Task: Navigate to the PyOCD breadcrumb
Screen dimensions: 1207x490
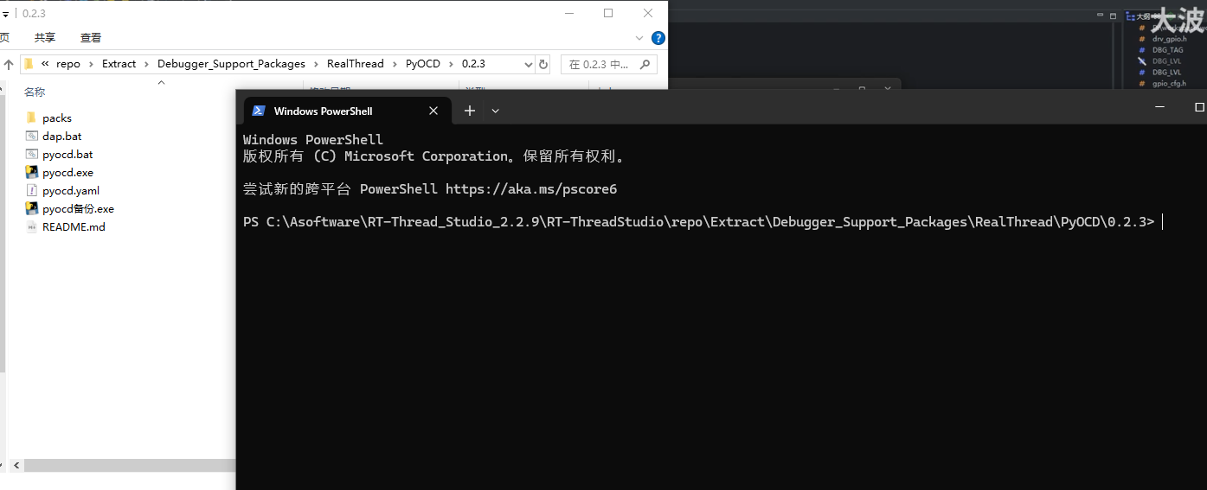Action: (423, 64)
